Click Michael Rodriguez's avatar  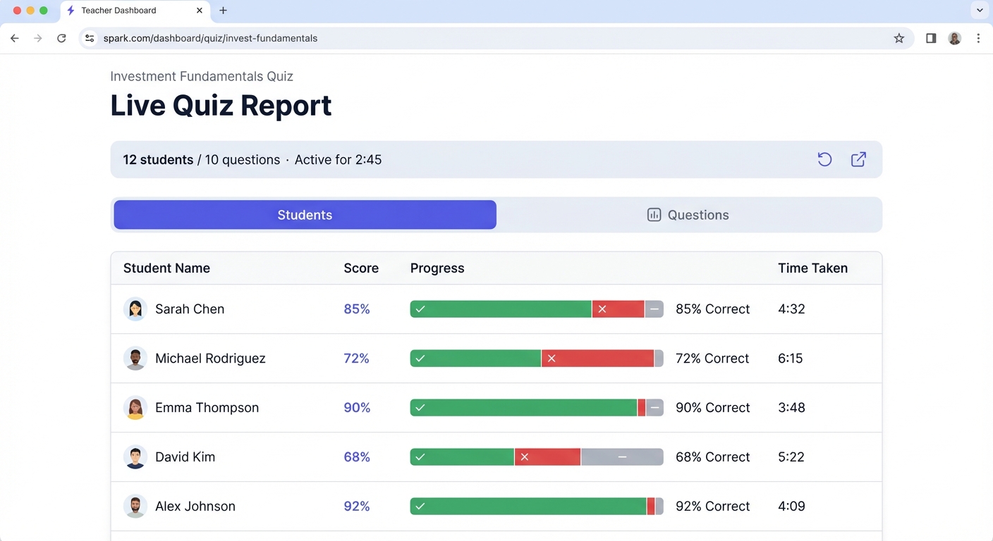[x=135, y=359]
